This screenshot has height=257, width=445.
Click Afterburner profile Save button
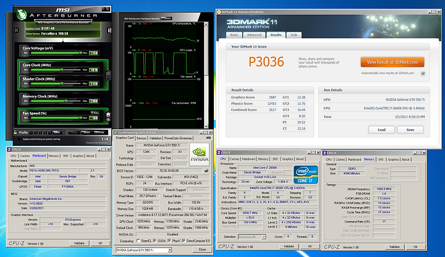click(x=57, y=132)
